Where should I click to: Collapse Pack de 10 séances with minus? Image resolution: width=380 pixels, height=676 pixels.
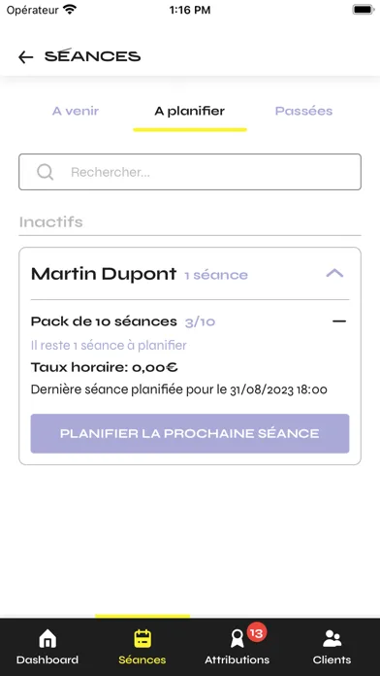339,321
